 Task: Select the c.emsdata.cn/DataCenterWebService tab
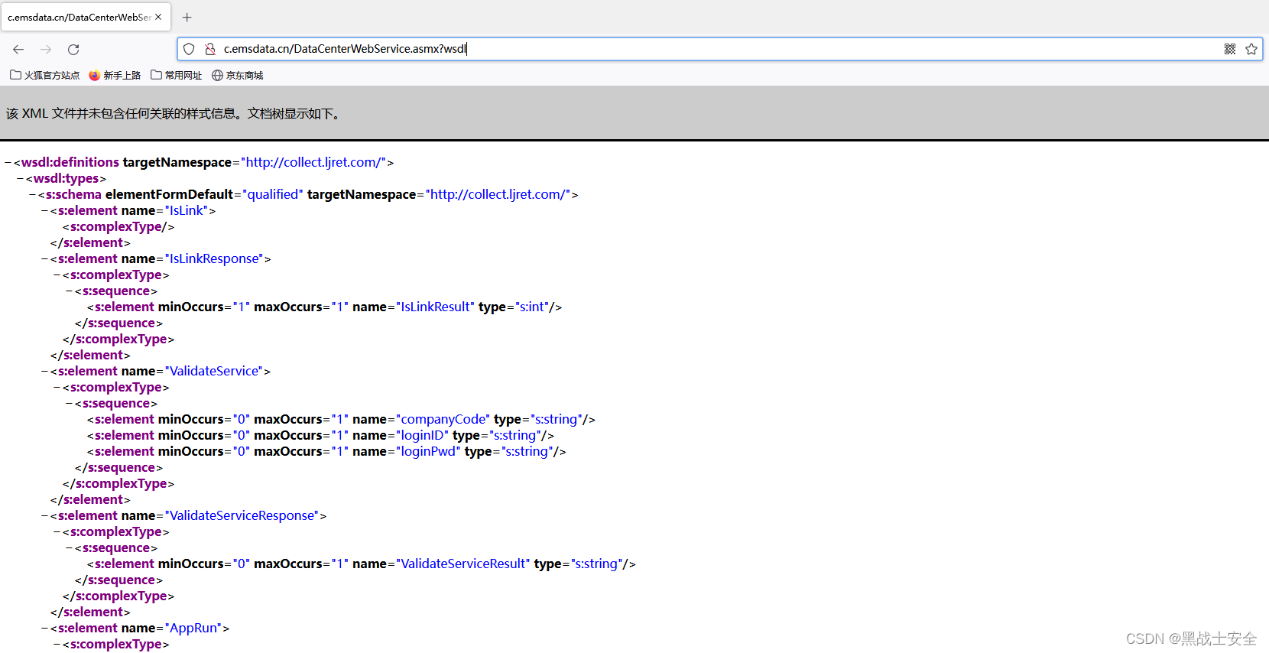(x=86, y=17)
